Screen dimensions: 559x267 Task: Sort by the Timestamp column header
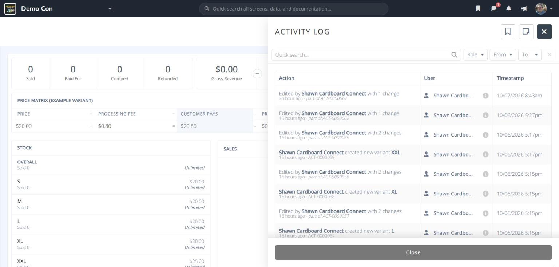pos(522,78)
